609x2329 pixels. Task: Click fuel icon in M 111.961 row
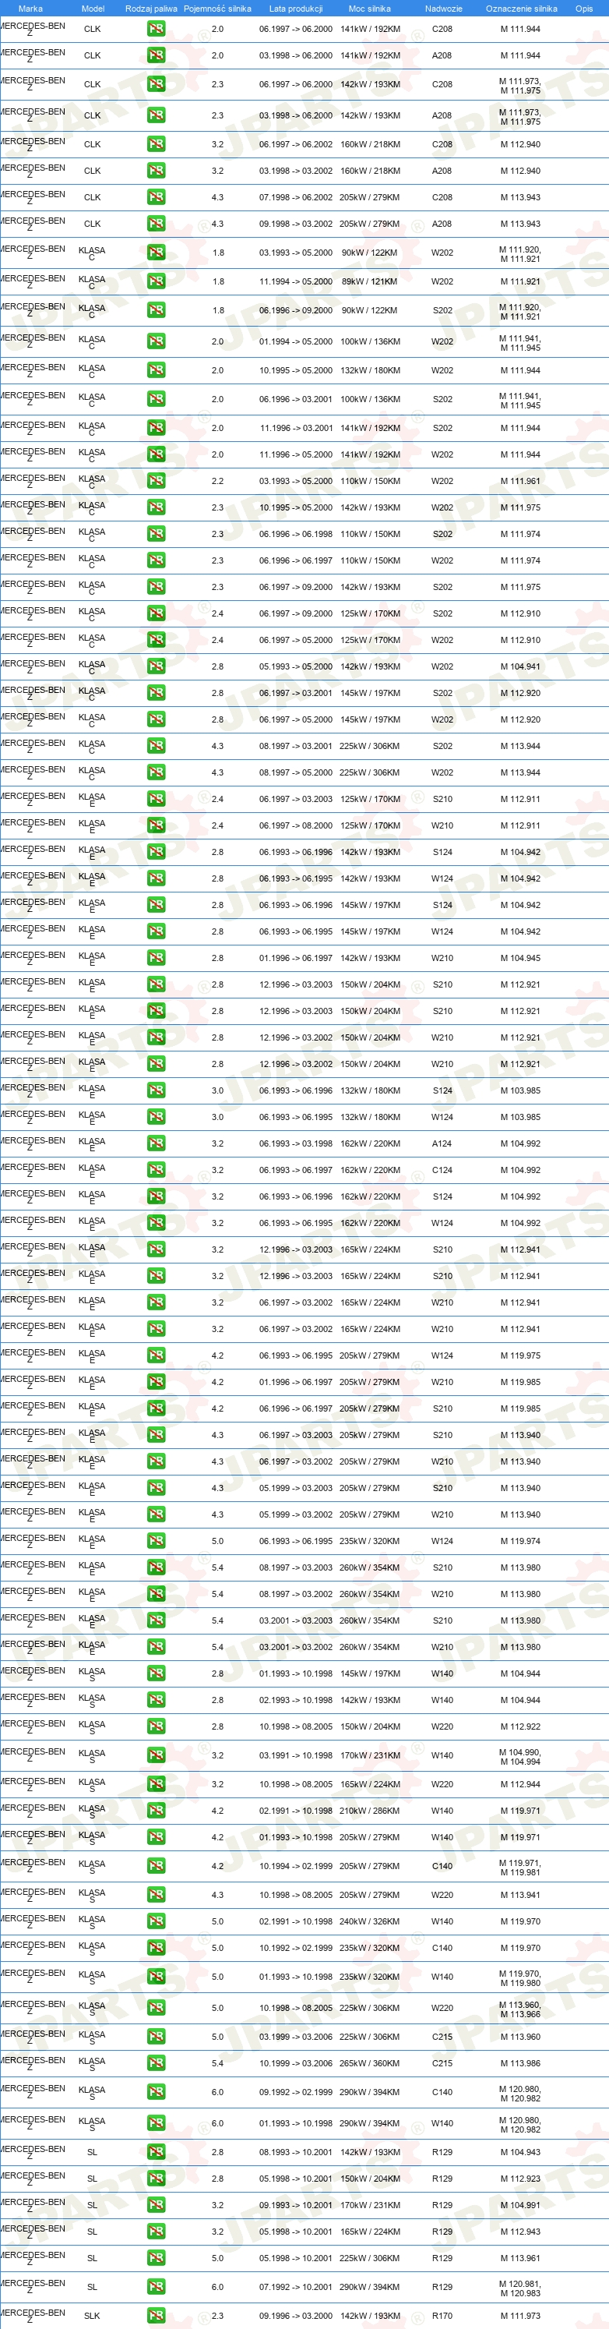point(157,481)
